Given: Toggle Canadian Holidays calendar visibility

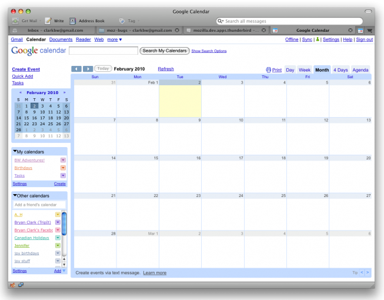Looking at the screenshot, I should point(32,238).
